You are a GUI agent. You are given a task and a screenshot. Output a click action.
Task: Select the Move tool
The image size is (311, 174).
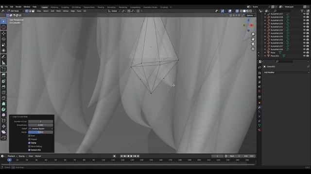3,33
